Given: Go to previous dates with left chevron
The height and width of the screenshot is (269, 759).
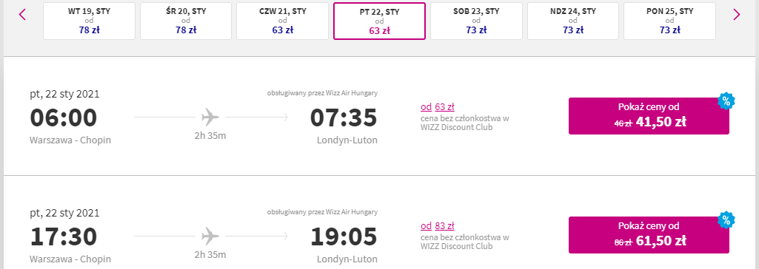Looking at the screenshot, I should (22, 15).
